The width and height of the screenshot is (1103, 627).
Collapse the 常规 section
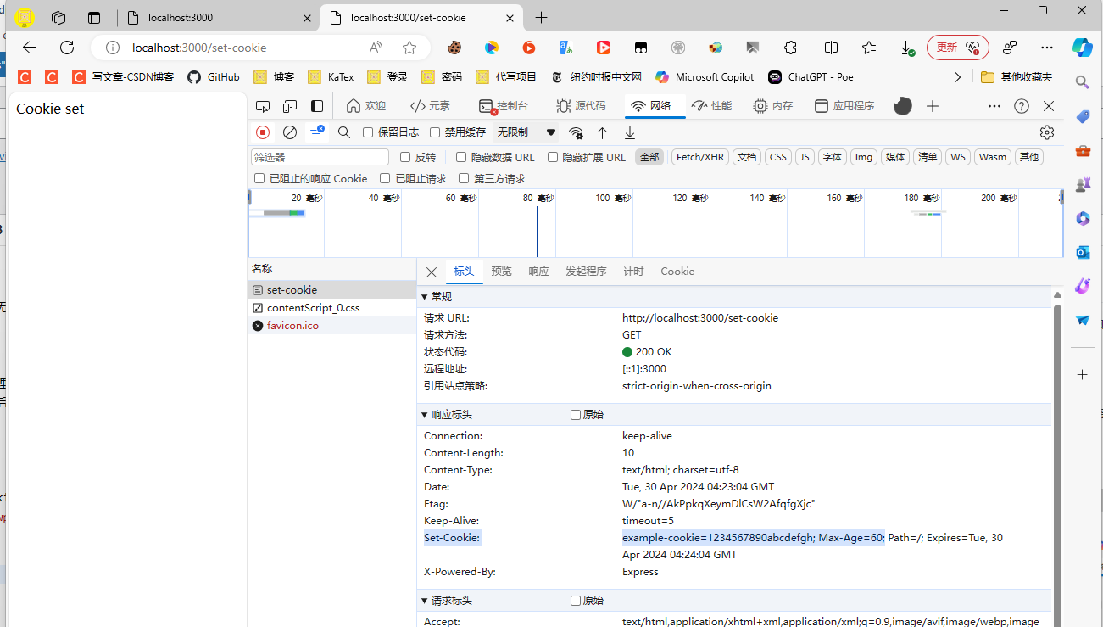coord(425,297)
